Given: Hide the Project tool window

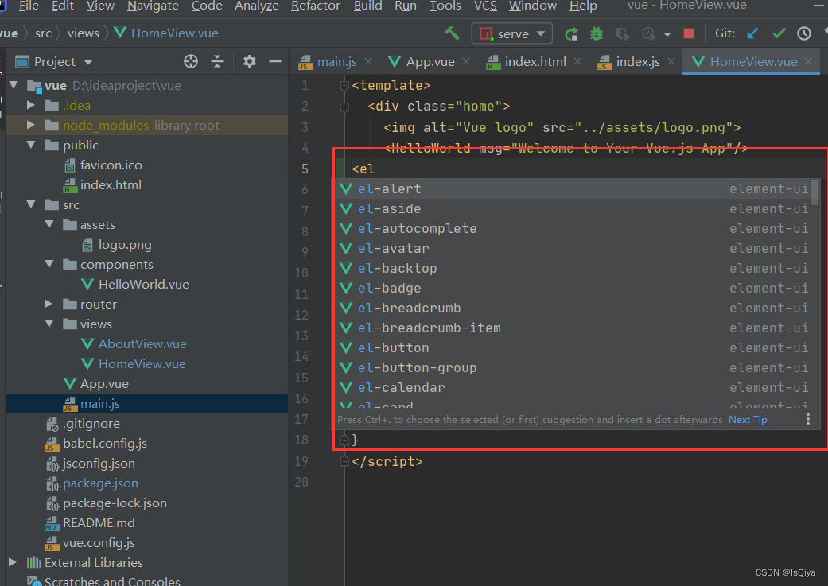Looking at the screenshot, I should coord(274,61).
